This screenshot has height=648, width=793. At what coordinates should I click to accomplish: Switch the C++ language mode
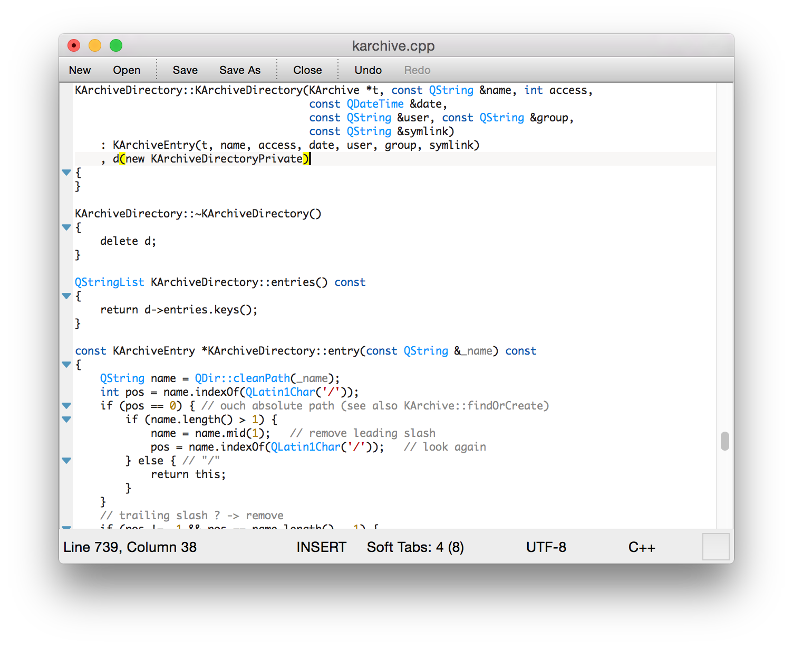(642, 547)
